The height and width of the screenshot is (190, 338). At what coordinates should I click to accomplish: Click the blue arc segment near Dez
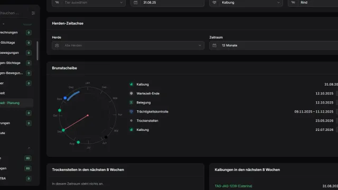pyautogui.click(x=73, y=96)
